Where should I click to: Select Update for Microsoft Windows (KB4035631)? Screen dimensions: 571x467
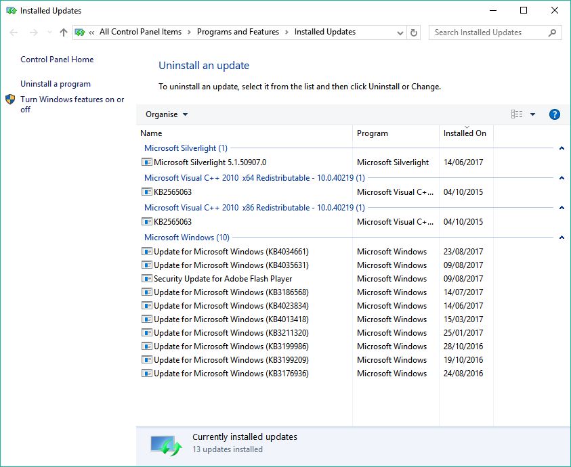[231, 265]
